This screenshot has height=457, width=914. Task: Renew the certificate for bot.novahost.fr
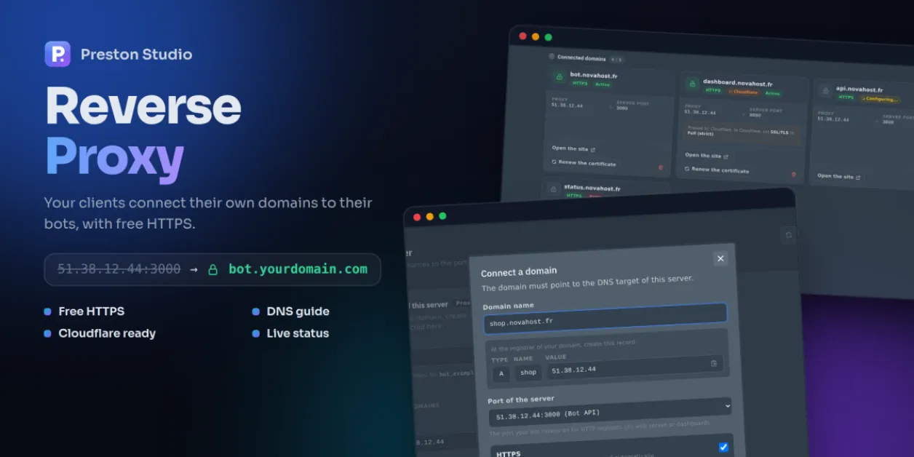point(584,163)
